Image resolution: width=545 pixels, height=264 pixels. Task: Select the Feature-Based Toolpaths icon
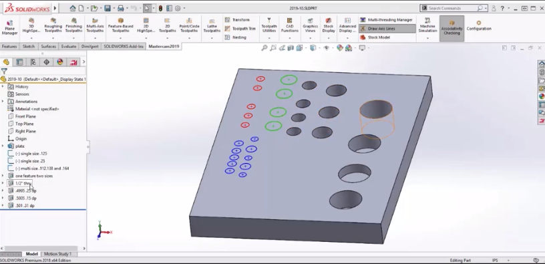121,21
